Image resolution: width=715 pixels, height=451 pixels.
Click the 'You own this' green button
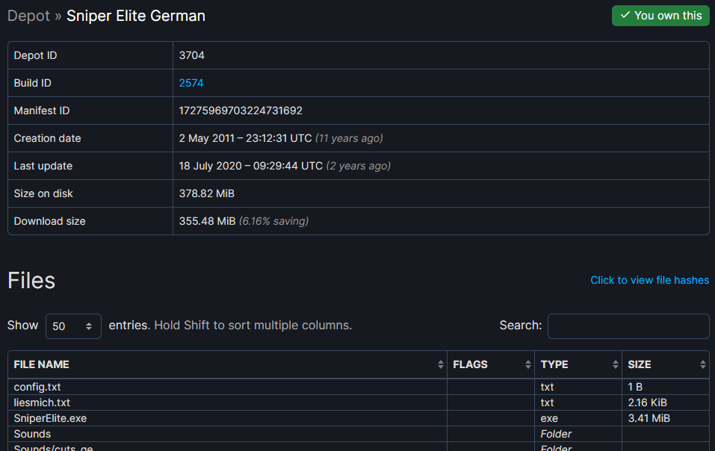(x=660, y=16)
